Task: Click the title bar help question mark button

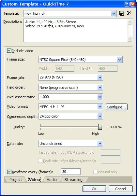Action: pos(127,4)
